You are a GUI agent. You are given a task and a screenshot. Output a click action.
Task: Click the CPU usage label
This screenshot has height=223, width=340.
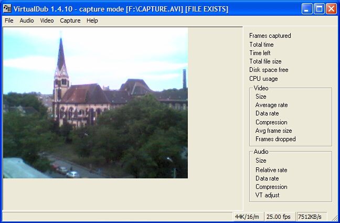(263, 79)
